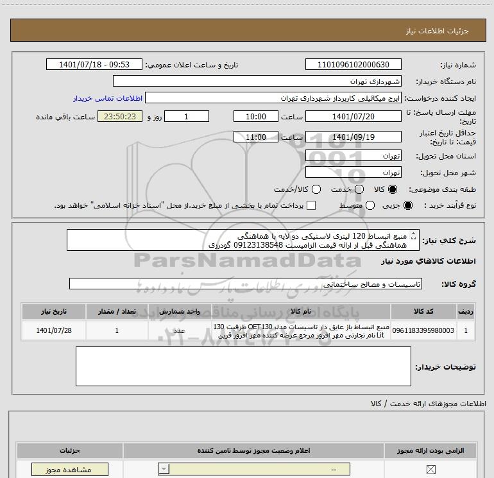The width and height of the screenshot is (494, 478).
Task: Click the remaining days field
Action: coord(187,116)
